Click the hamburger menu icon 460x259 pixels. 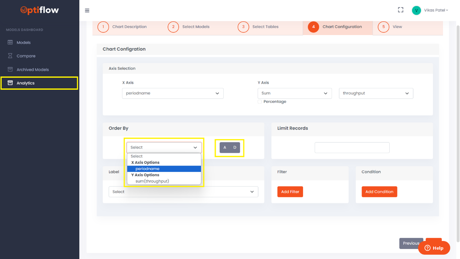click(87, 10)
